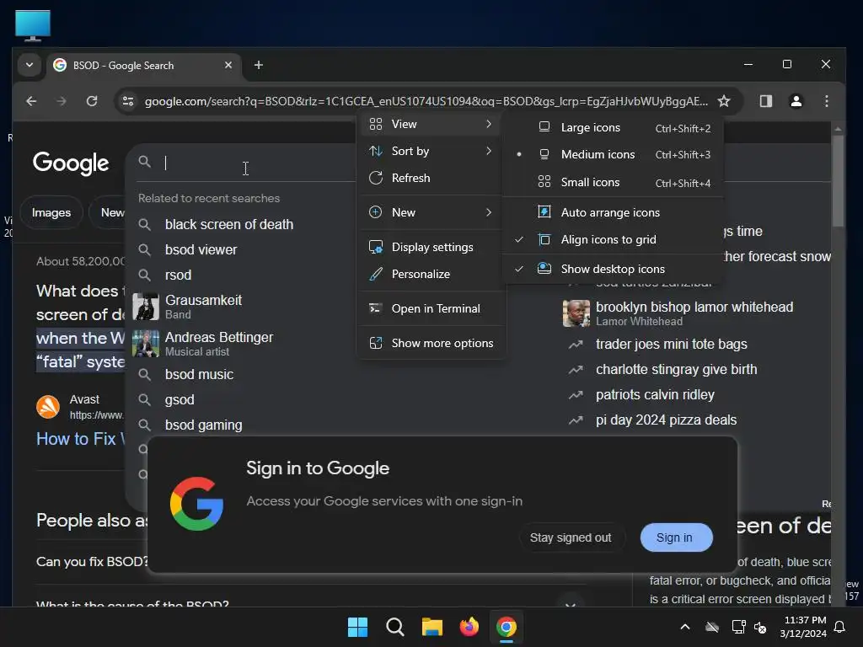
Task: Select suggestion gsod
Action: [x=180, y=400]
